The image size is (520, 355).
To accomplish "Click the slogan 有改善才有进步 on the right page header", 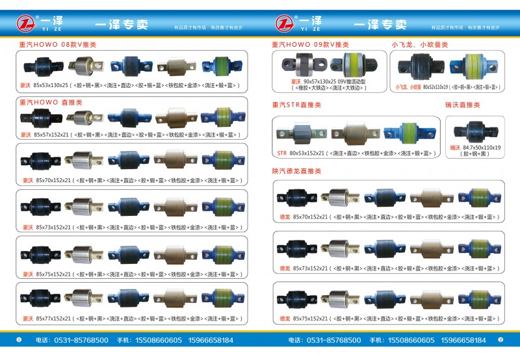I will tap(484, 27).
